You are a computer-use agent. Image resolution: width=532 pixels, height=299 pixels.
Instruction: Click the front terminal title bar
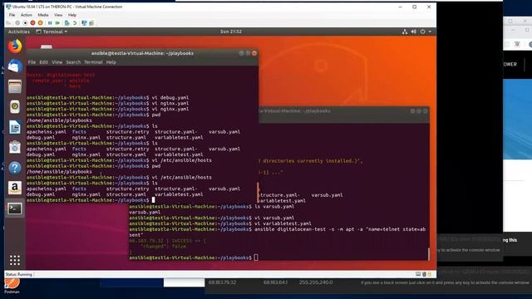142,53
